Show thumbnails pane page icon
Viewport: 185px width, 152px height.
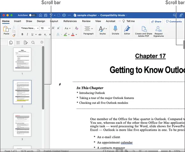click(11, 43)
